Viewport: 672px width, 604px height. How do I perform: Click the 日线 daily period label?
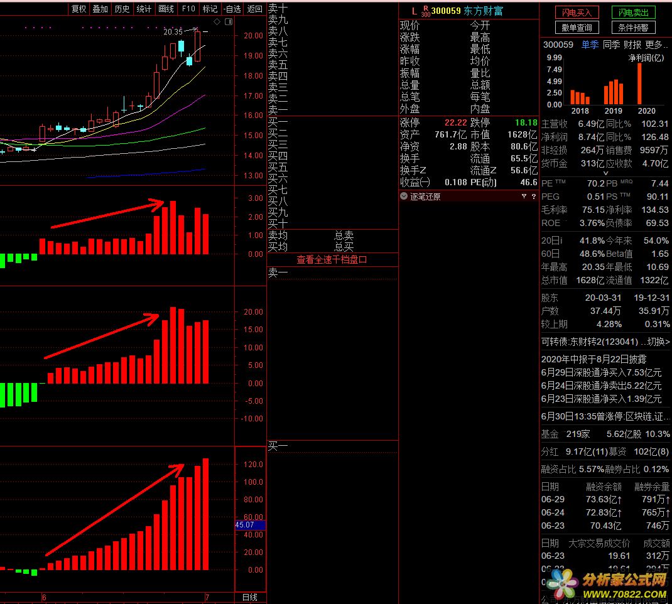click(250, 597)
